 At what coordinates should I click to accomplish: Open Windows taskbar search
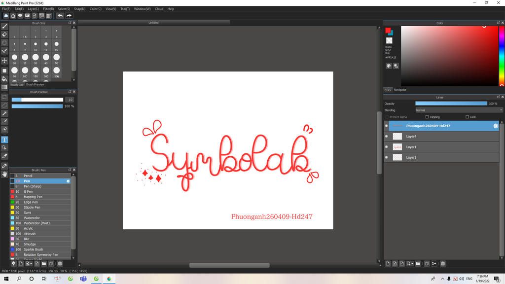click(x=19, y=279)
